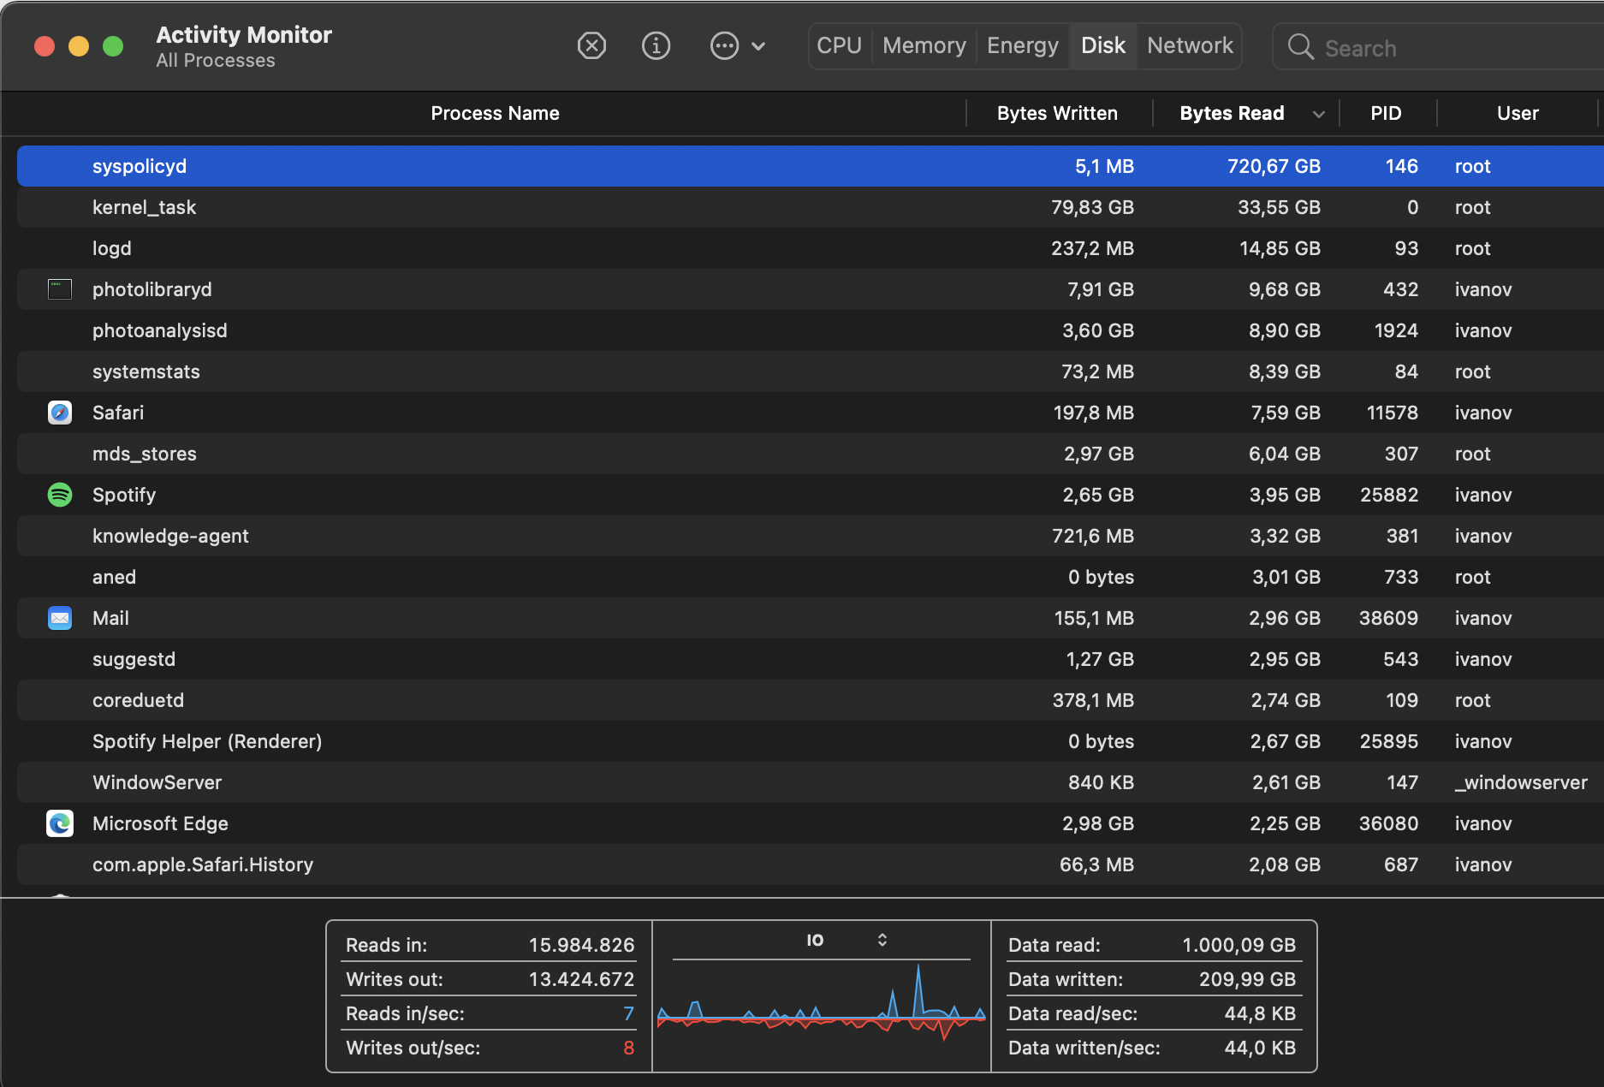This screenshot has width=1604, height=1087.
Task: Toggle sort direction chevron on Bytes Read
Action: click(1318, 114)
